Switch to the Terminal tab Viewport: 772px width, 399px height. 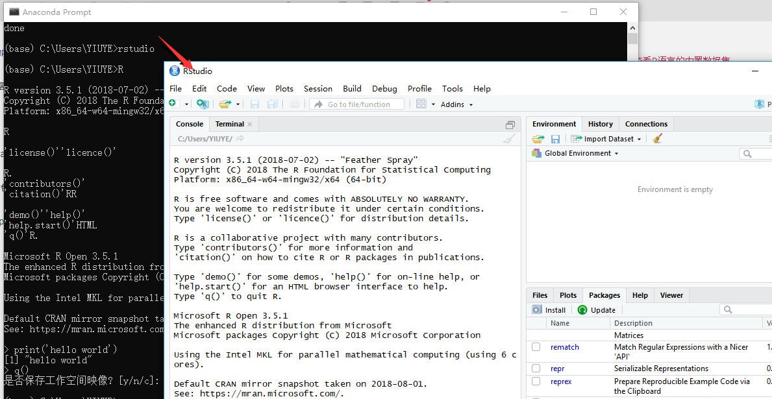pyautogui.click(x=229, y=124)
